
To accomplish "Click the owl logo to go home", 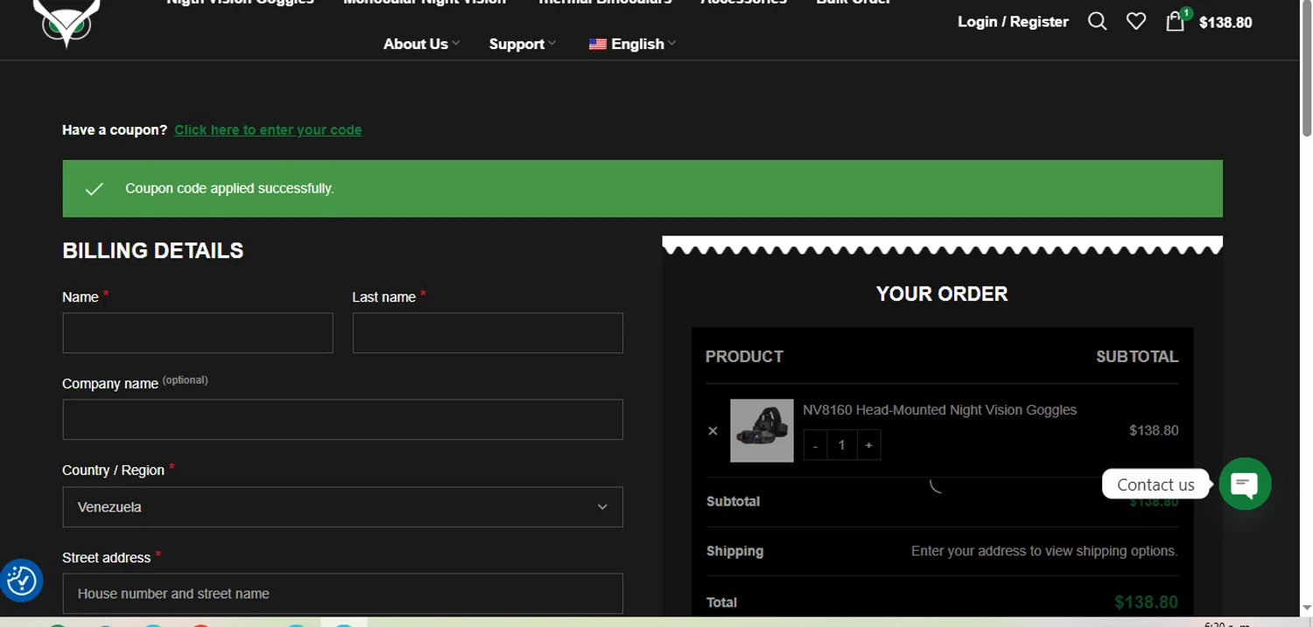I will 67,22.
